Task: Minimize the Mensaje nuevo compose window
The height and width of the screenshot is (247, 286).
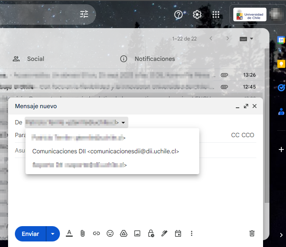Action: (237, 106)
